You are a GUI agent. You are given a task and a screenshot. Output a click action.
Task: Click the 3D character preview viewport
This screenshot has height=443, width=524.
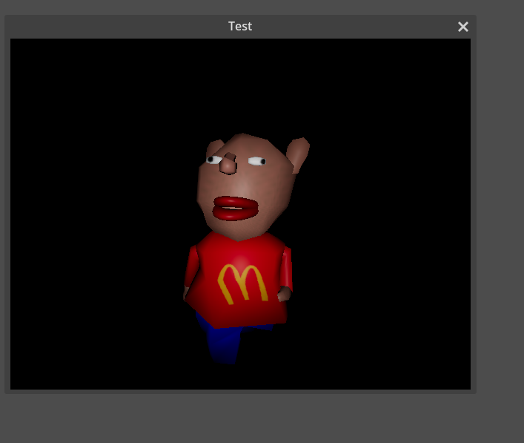(240, 214)
